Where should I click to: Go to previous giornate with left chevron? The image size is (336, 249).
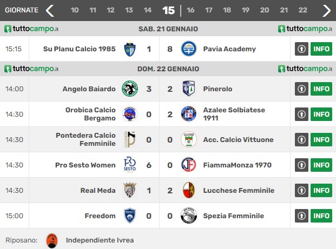[x=50, y=11]
